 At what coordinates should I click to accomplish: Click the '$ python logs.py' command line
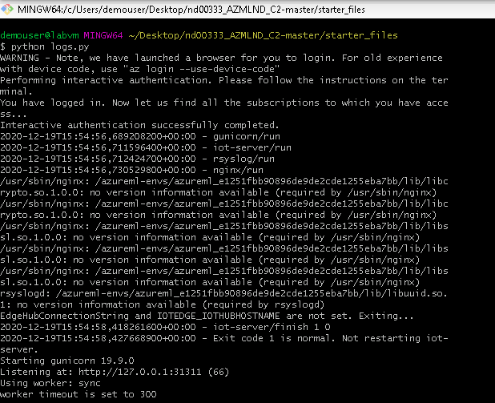[45, 46]
